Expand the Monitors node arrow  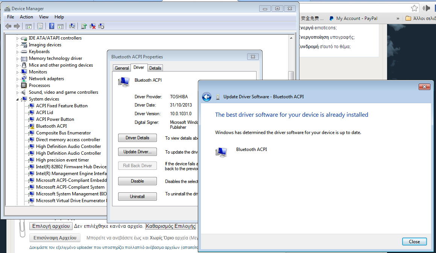tap(17, 72)
